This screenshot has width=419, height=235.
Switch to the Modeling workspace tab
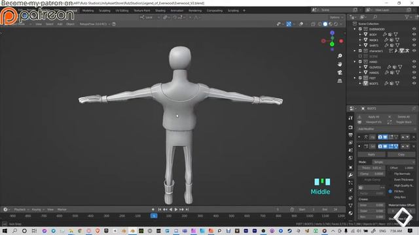coord(88,10)
